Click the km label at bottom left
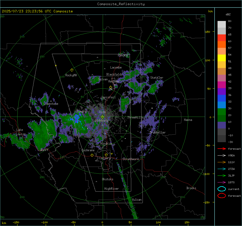Image resolution: width=242 pixels, height=226 pixels. [x=4, y=223]
